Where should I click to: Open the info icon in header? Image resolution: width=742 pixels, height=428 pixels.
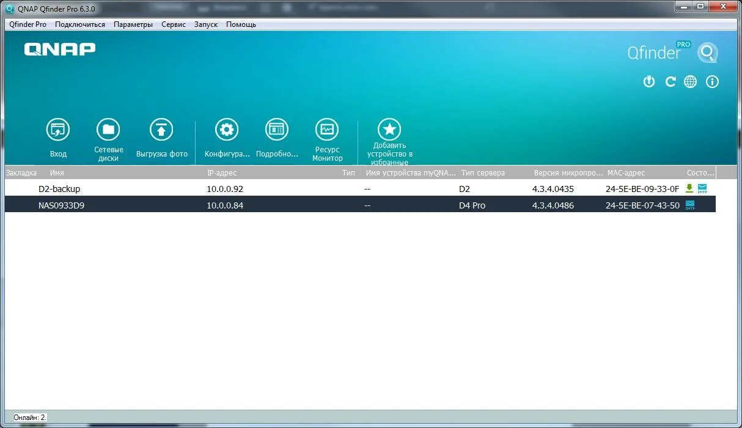tap(712, 81)
